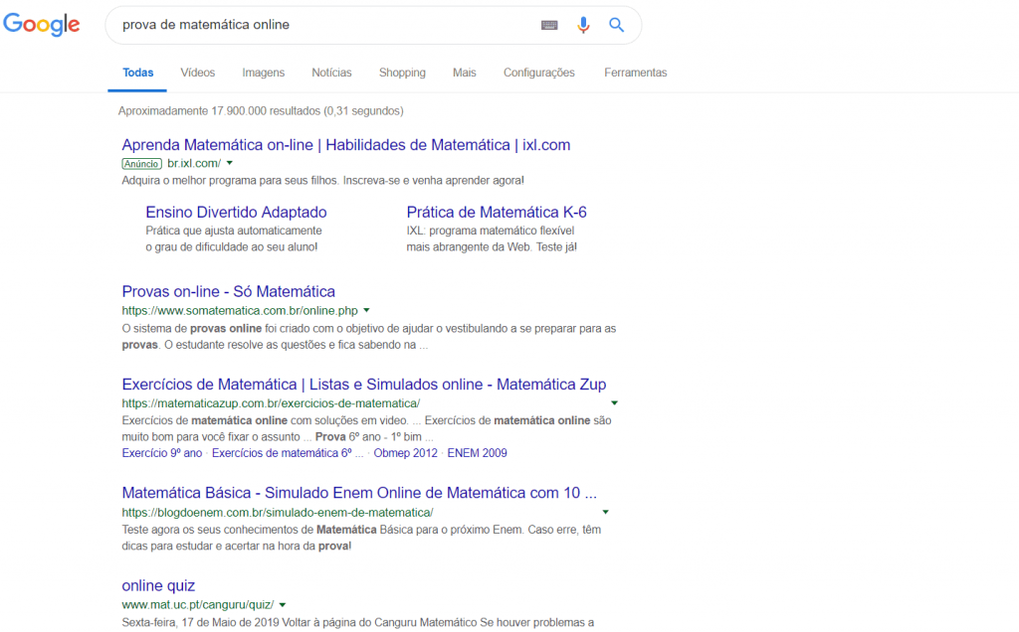Open the 'Obmep 2012' sitelink
The width and height of the screenshot is (1019, 632).
tap(406, 453)
